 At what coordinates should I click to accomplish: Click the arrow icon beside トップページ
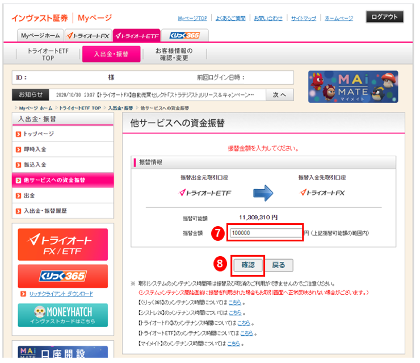pos(18,134)
